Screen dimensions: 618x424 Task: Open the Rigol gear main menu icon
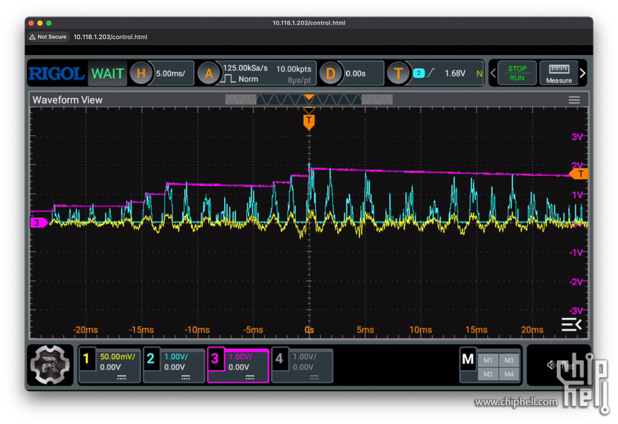tap(50, 365)
